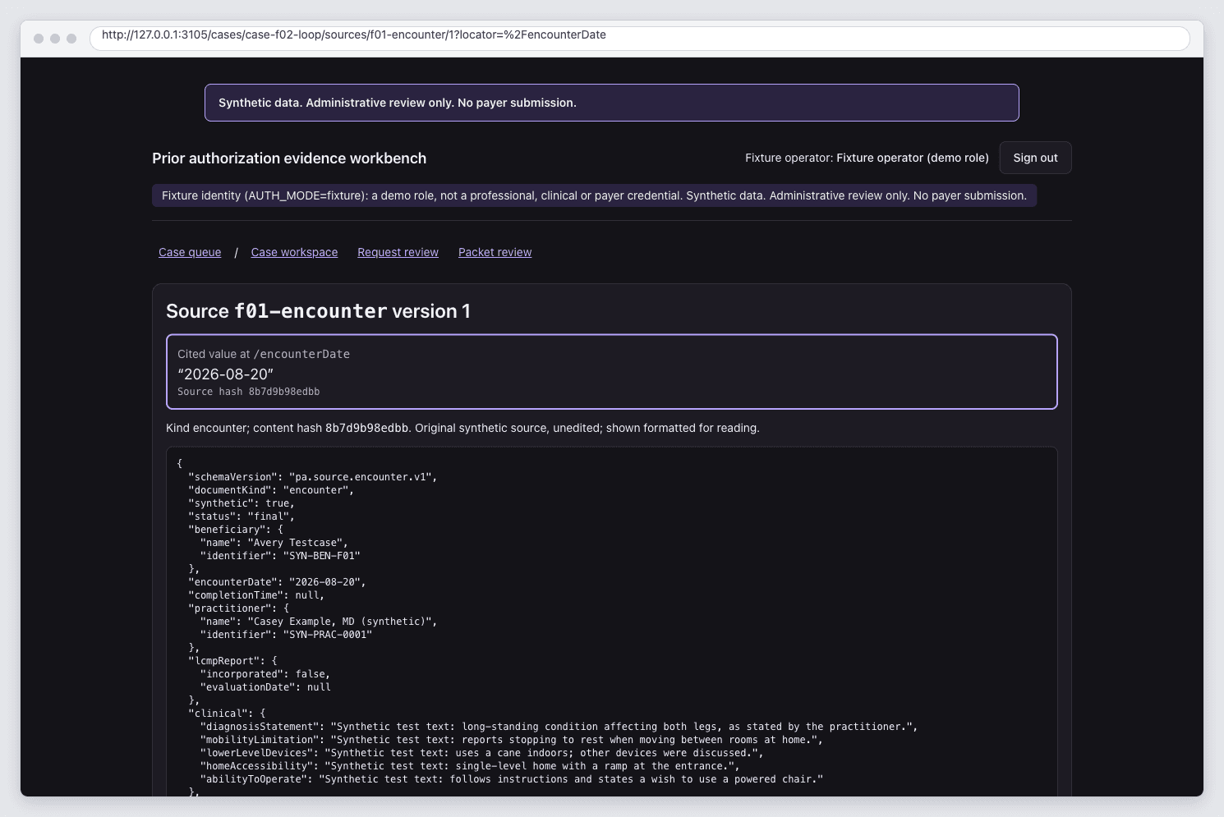Go to the Case workspace link

294,252
